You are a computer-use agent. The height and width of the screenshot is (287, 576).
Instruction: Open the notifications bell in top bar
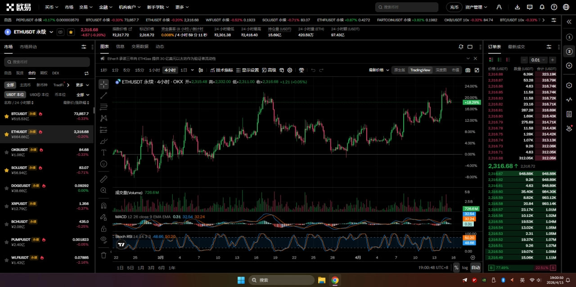pyautogui.click(x=542, y=7)
